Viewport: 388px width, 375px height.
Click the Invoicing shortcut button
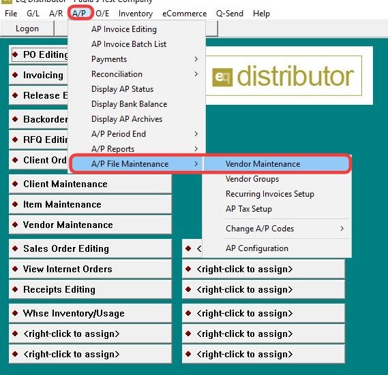pos(39,75)
